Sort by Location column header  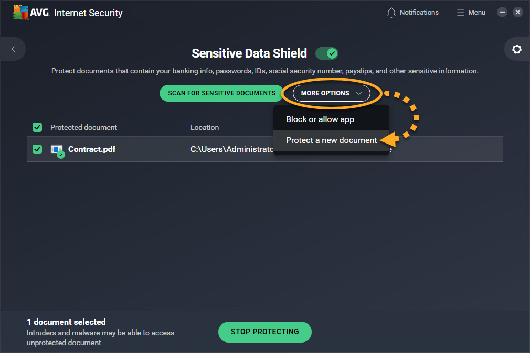point(205,127)
